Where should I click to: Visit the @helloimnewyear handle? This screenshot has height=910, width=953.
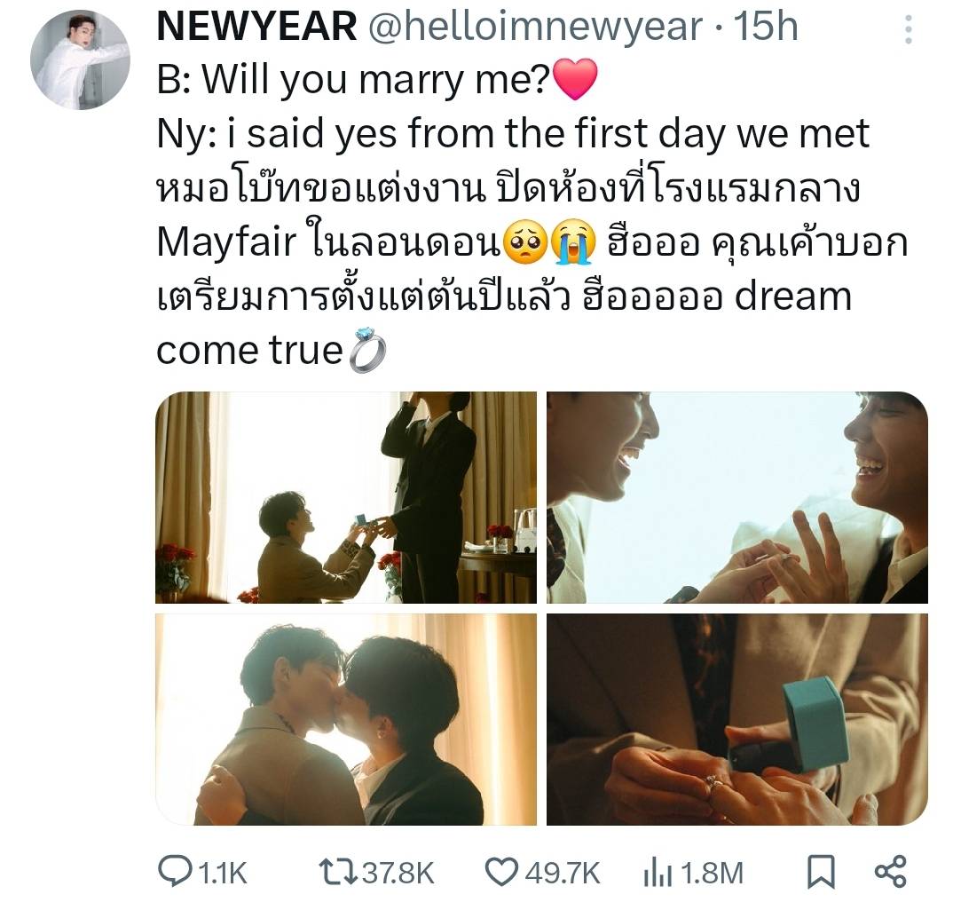(x=535, y=27)
